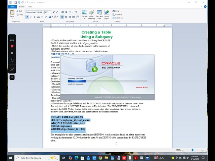The height and width of the screenshot is (161, 215).
Task: Click Replace in Editing group
Action: click(x=117, y=14)
